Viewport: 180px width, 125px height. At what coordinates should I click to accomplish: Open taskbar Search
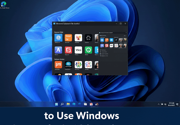click(x=62, y=104)
